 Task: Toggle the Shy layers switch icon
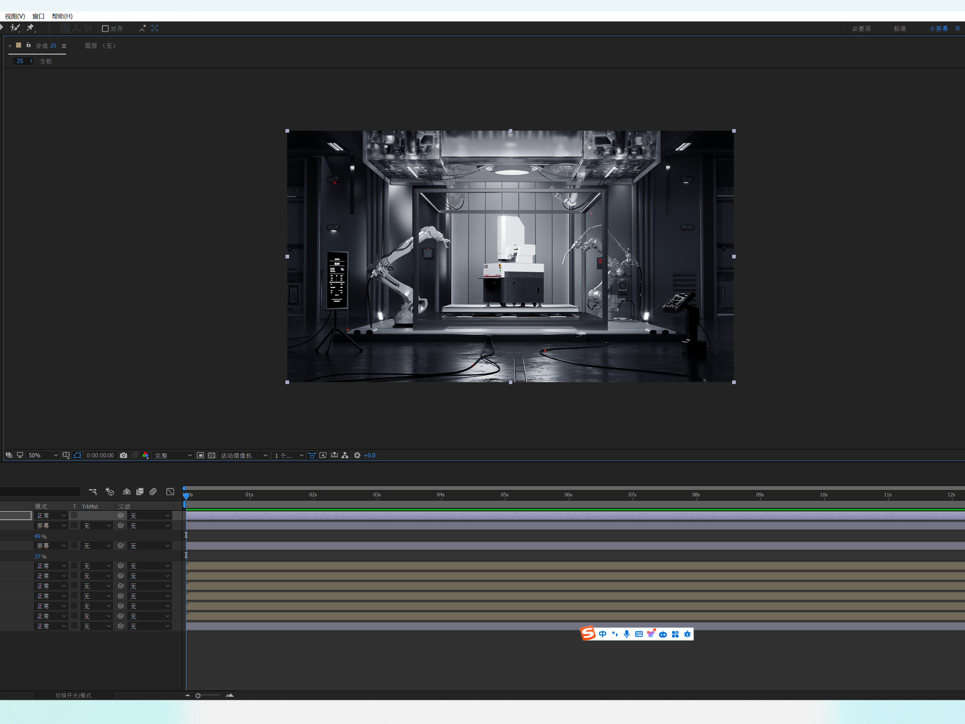click(127, 492)
